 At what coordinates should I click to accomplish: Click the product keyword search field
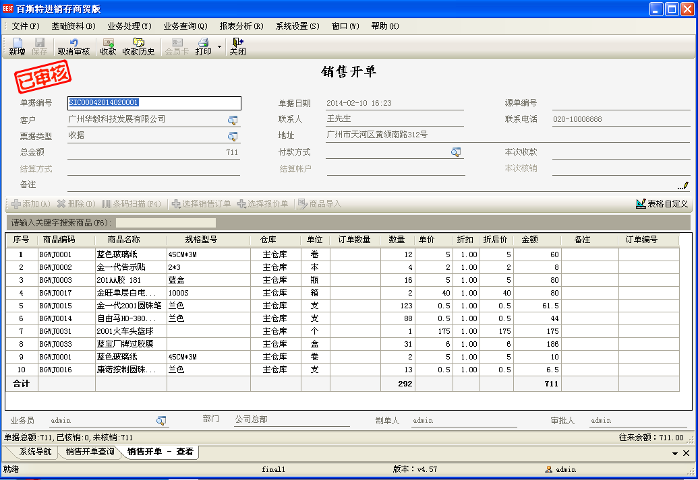(166, 222)
